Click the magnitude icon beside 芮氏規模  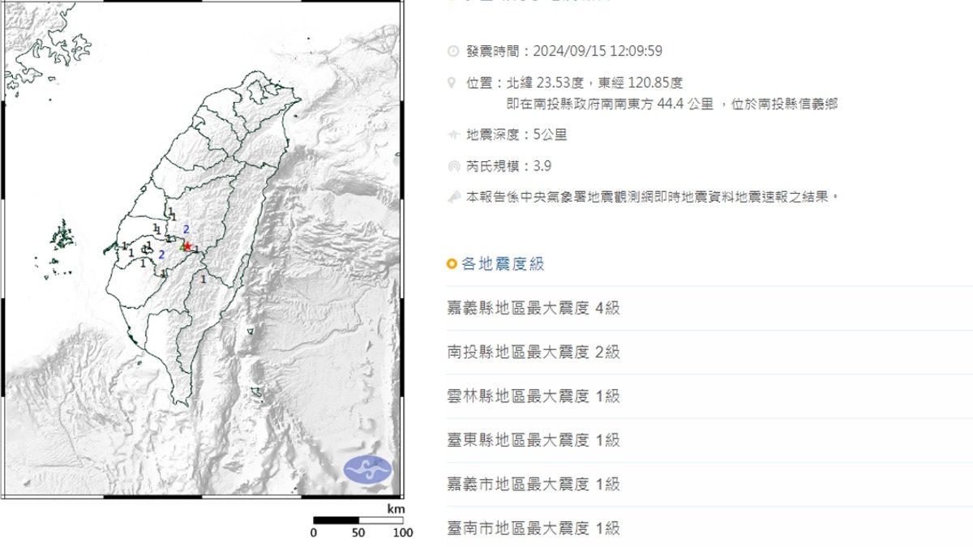coord(452,166)
